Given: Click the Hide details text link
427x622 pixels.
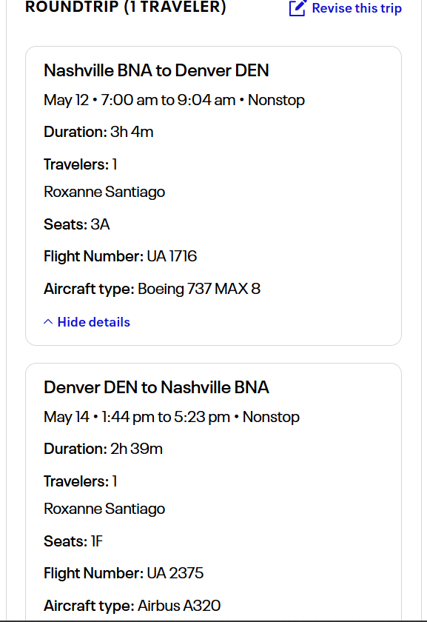Looking at the screenshot, I should (x=93, y=321).
